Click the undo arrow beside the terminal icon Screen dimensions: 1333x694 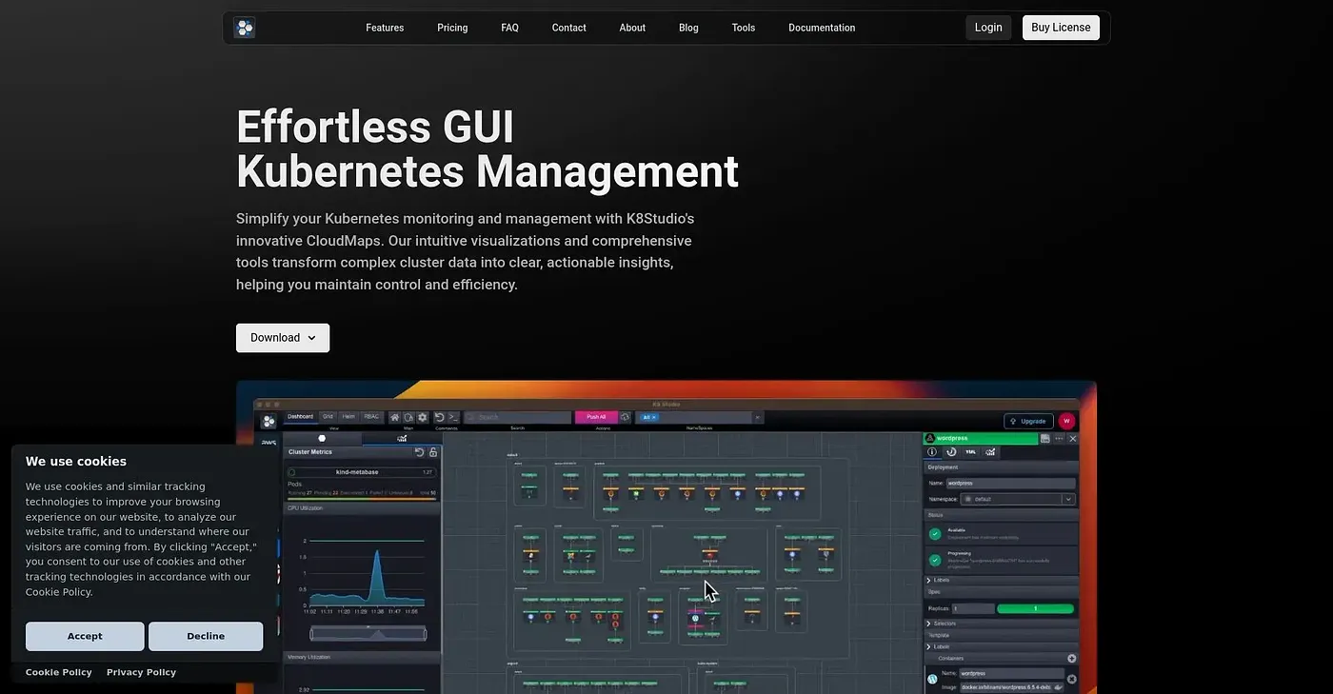(439, 417)
